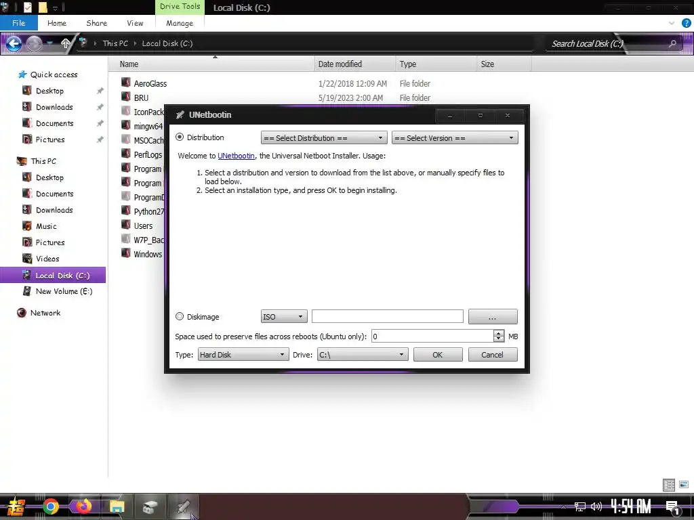694x520 pixels.
Task: Switch to large thumbnails view icon
Action: 684,485
